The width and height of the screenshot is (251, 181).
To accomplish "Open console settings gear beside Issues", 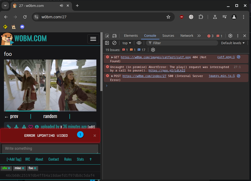I will [153, 50].
